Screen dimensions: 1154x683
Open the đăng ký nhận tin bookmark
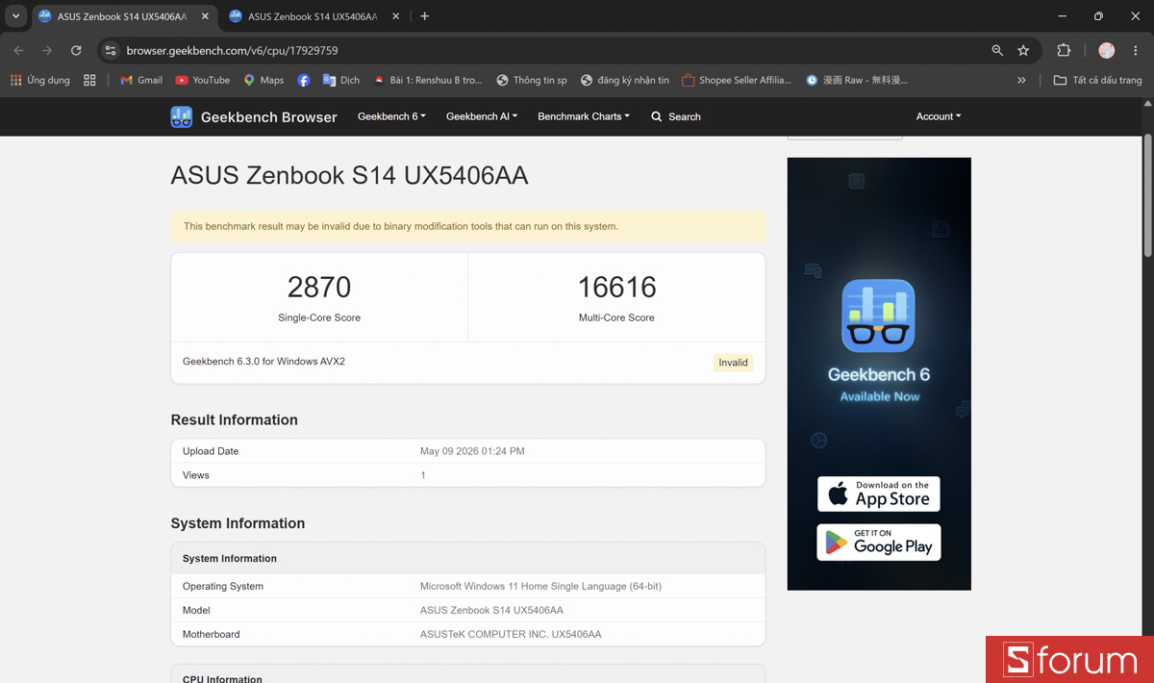[x=625, y=80]
